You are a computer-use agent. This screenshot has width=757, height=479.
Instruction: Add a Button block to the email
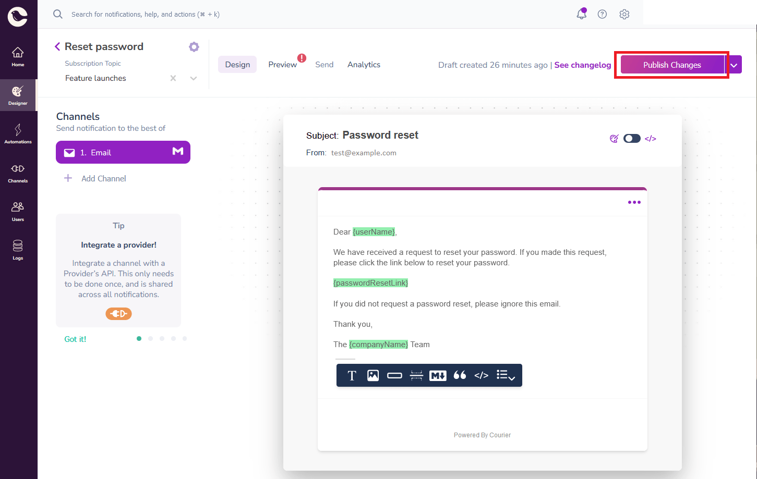pyautogui.click(x=395, y=375)
